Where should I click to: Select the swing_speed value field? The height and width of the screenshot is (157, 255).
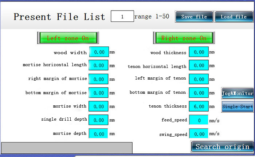tap(199, 133)
